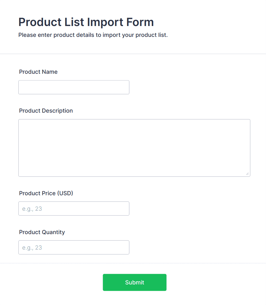266x305 pixels.
Task: Click the "Product Quantity" field label
Action: [x=42, y=232]
